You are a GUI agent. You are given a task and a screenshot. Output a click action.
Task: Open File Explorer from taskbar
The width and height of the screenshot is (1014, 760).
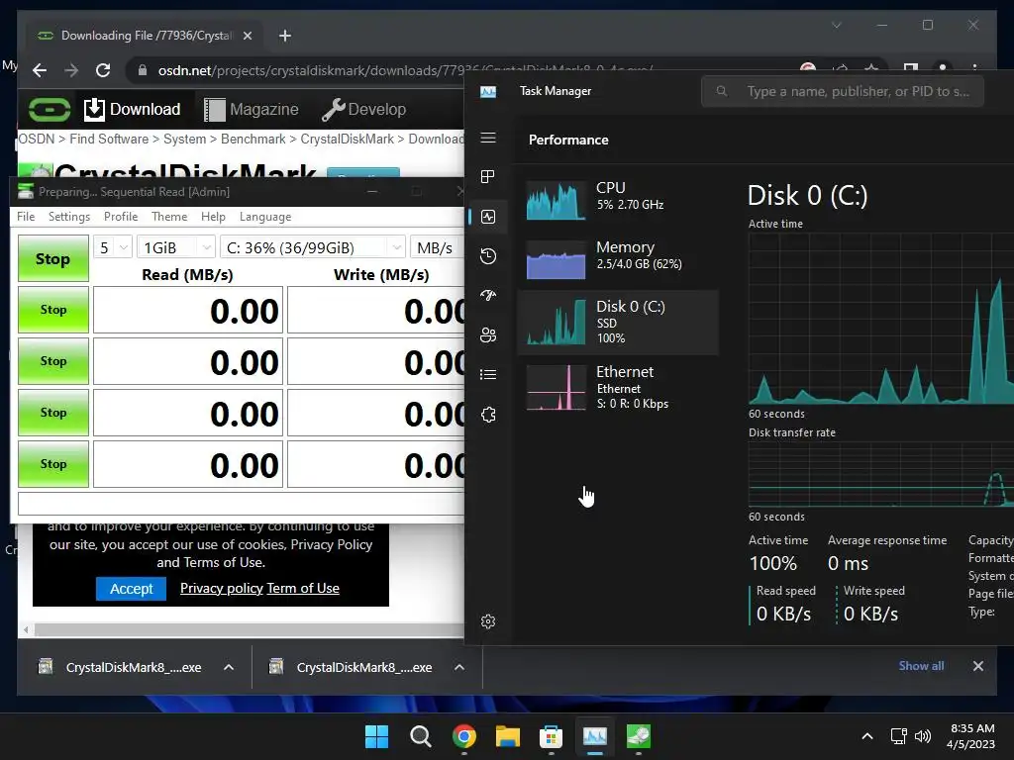point(508,736)
